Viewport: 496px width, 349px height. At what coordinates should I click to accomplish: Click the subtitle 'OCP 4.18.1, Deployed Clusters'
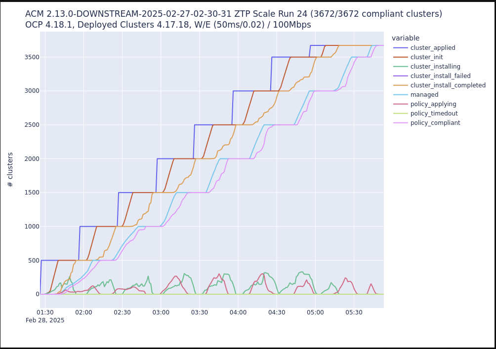point(168,25)
